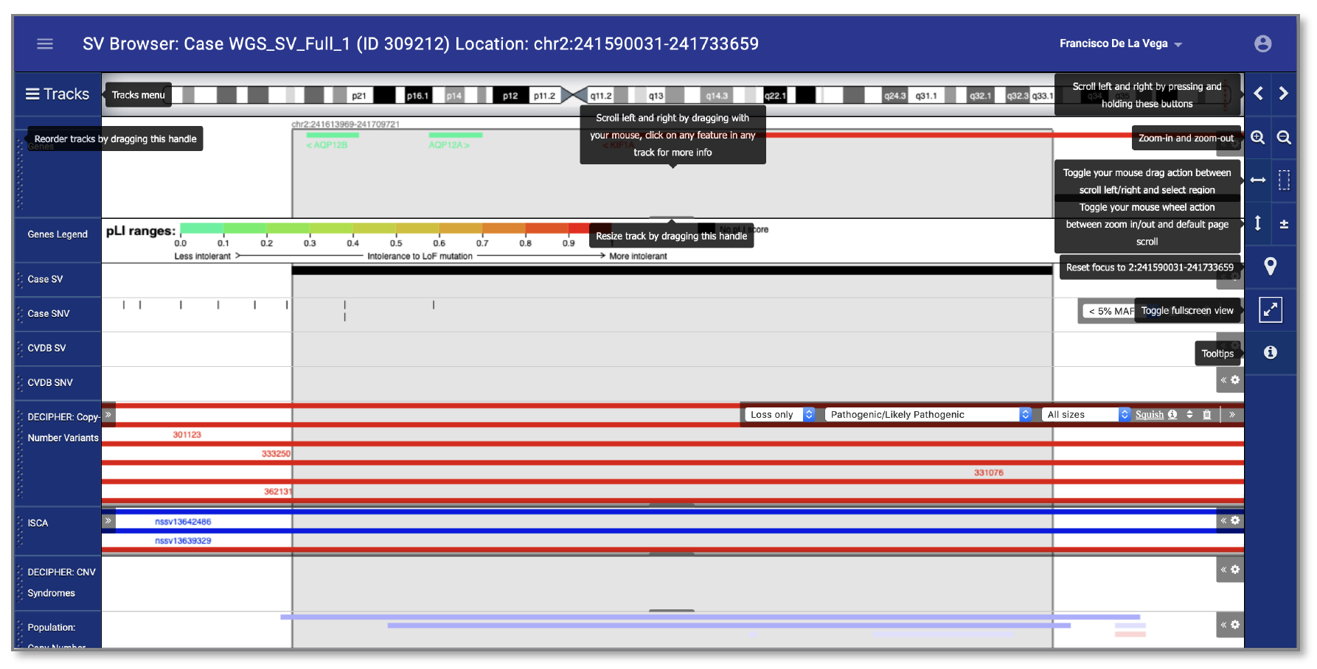Viewport: 1317px width, 669px height.
Task: Open CVDB SNV track settings gear
Action: 1235,380
